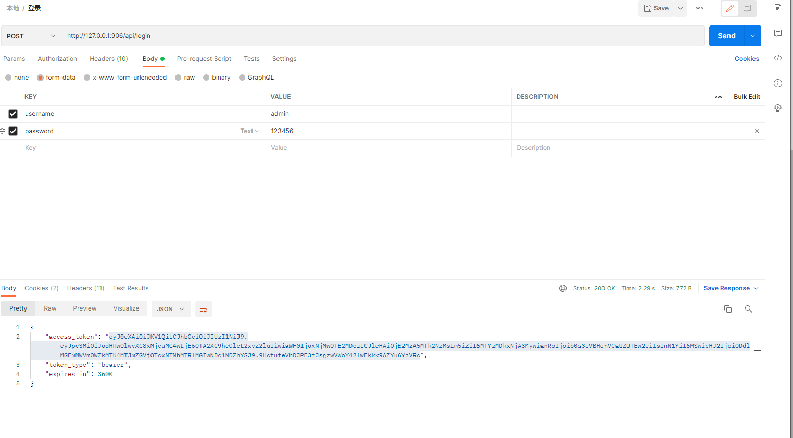Click the parent breadcrumb before 登录

tap(13, 8)
